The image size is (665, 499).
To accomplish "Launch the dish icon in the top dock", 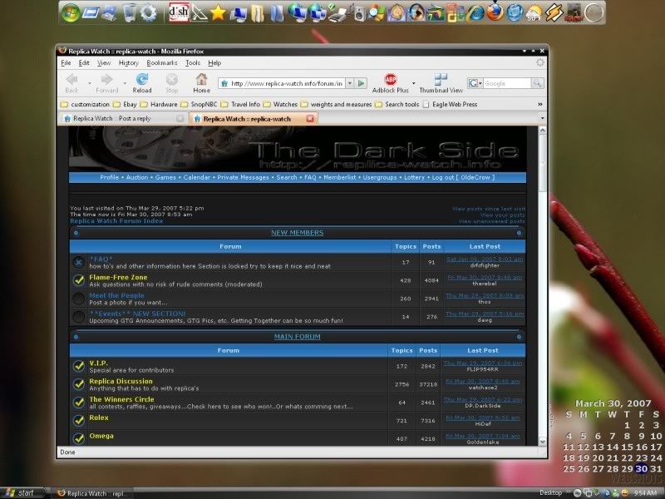I will tap(178, 12).
